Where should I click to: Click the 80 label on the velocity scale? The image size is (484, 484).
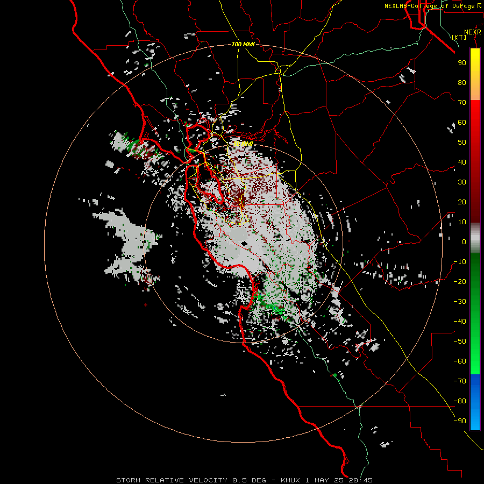coord(462,83)
